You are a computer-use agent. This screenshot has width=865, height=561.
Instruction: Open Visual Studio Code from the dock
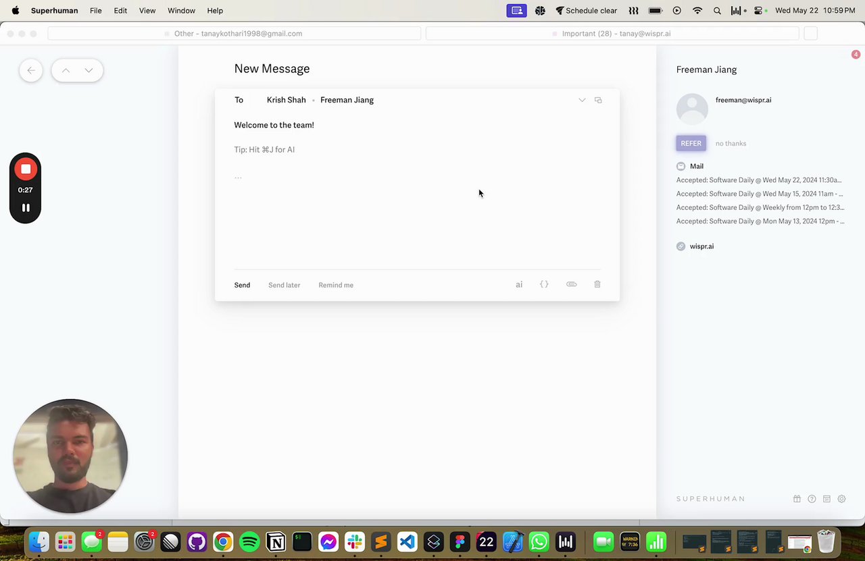(407, 541)
